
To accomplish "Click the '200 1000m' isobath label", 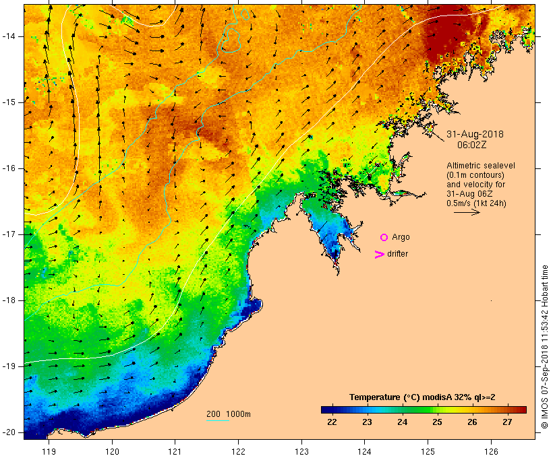I will click(229, 414).
